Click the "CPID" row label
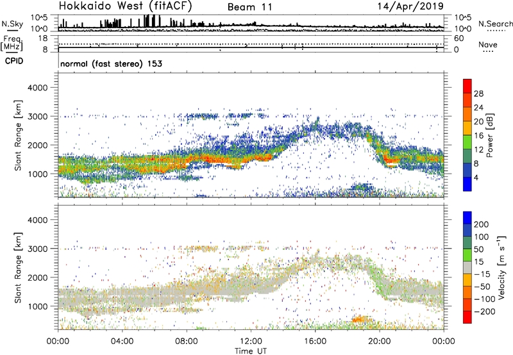 tap(14, 61)
